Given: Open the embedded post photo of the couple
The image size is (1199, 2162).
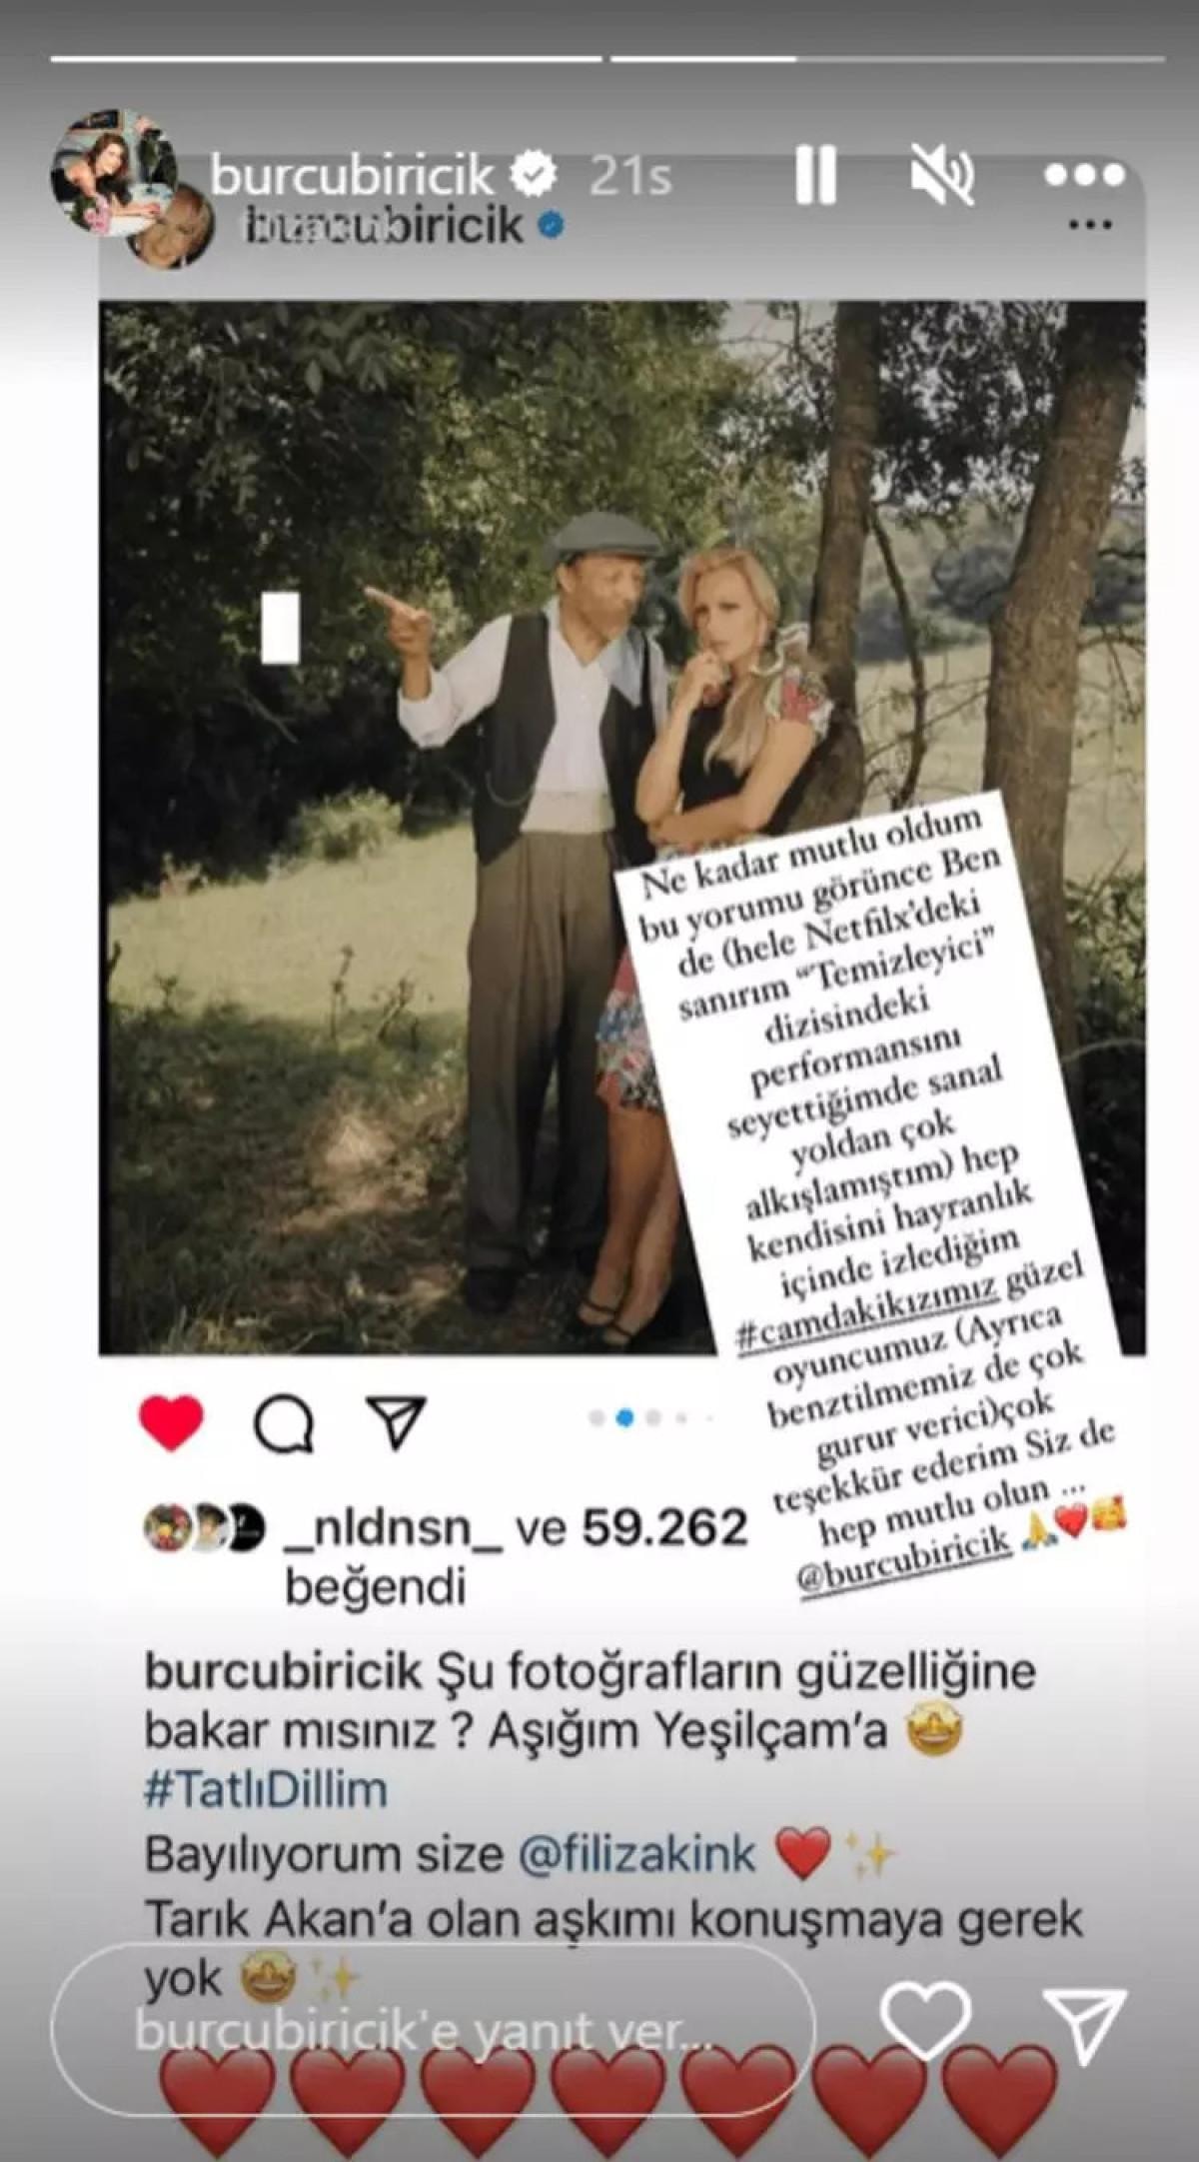Looking at the screenshot, I should pos(621,828).
